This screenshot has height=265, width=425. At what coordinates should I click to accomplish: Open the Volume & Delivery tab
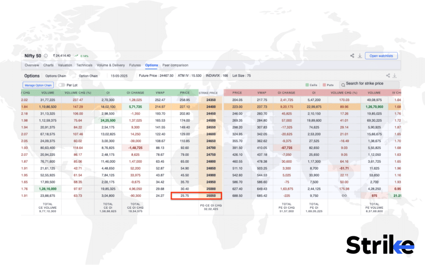(110, 65)
